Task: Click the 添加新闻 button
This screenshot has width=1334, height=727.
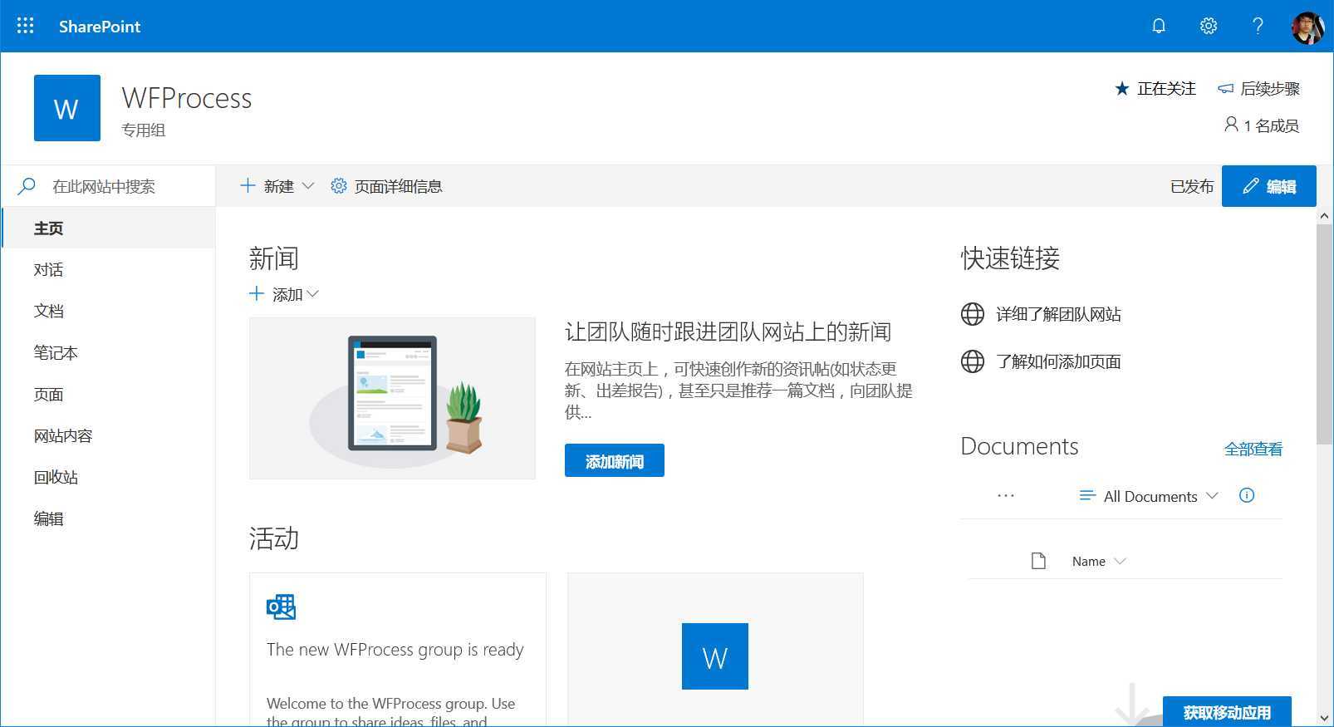Action: click(615, 460)
